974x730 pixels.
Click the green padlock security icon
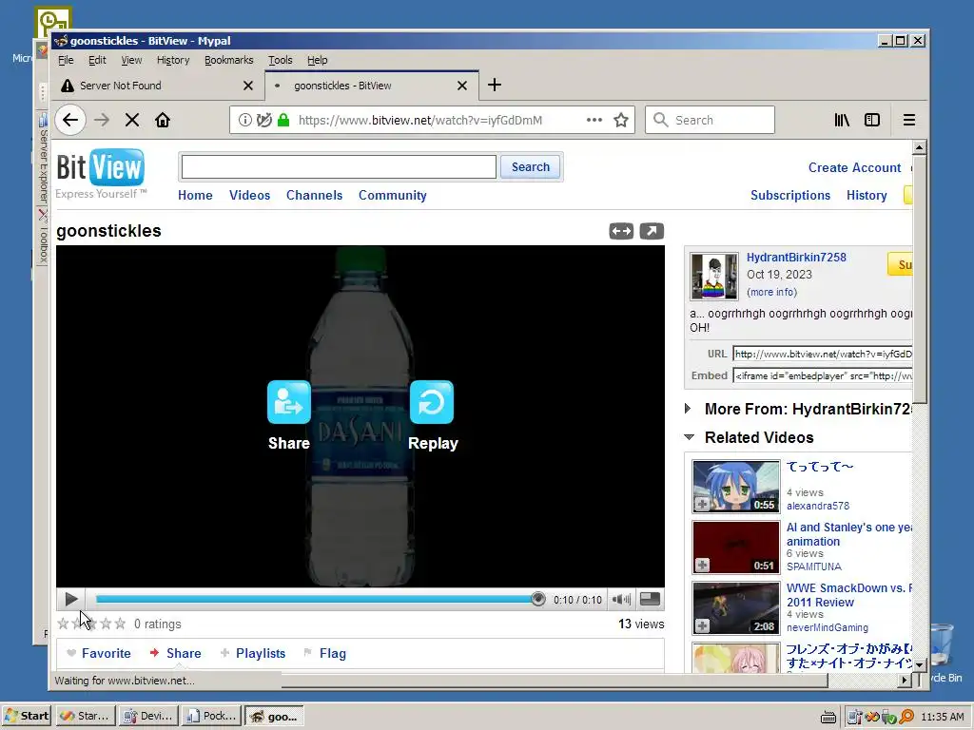283,120
